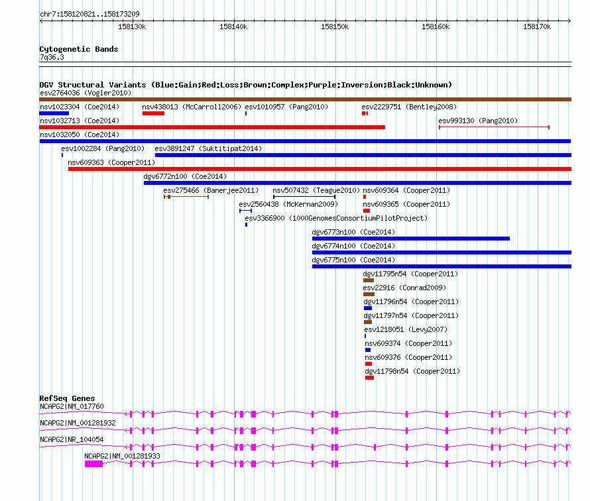Click the 158150k ruler tick label
The width and height of the screenshot is (590, 501).
[335, 27]
